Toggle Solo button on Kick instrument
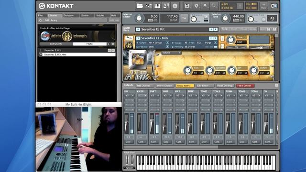The height and width of the screenshot is (172, 306). click(x=222, y=38)
